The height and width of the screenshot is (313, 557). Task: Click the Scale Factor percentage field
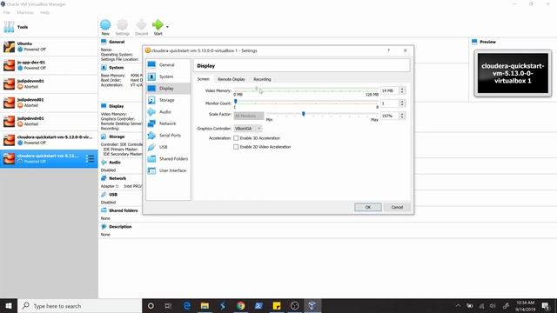[x=389, y=116]
